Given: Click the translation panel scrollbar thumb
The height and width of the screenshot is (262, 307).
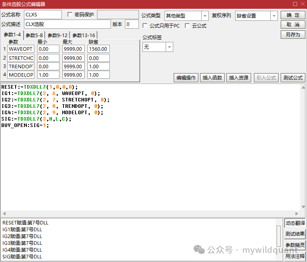Looking at the screenshot, I should coord(279,236).
